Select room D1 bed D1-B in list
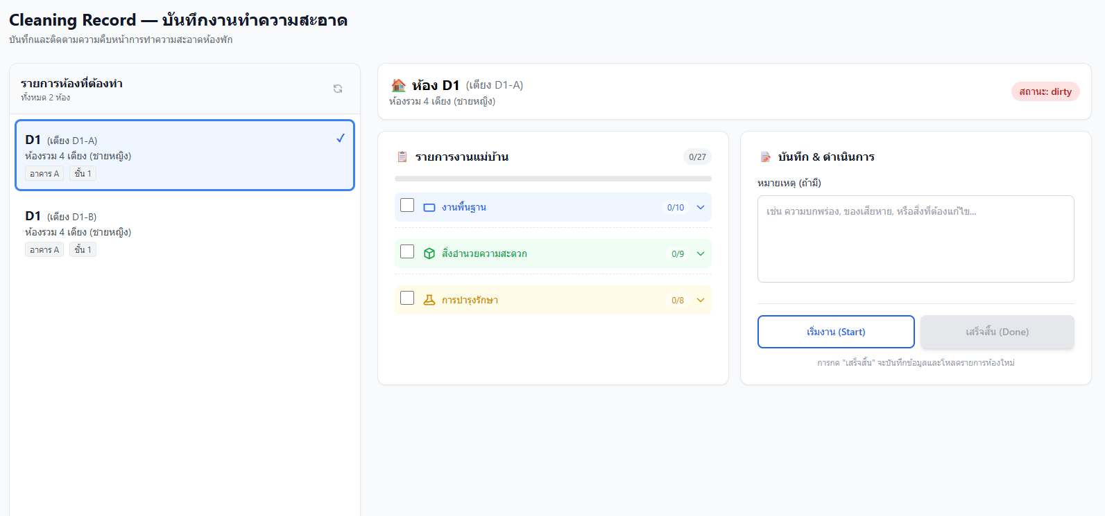 [185, 231]
